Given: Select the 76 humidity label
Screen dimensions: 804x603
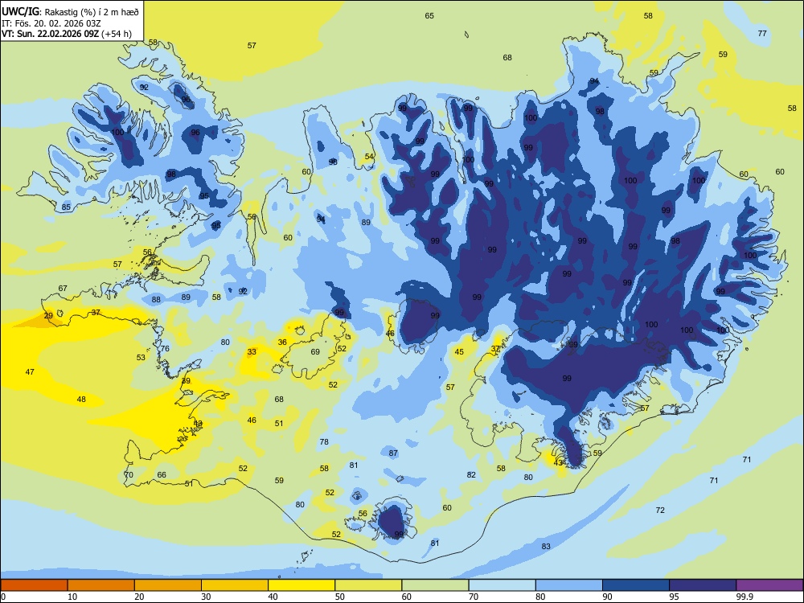Looking at the screenshot, I should click(165, 349).
